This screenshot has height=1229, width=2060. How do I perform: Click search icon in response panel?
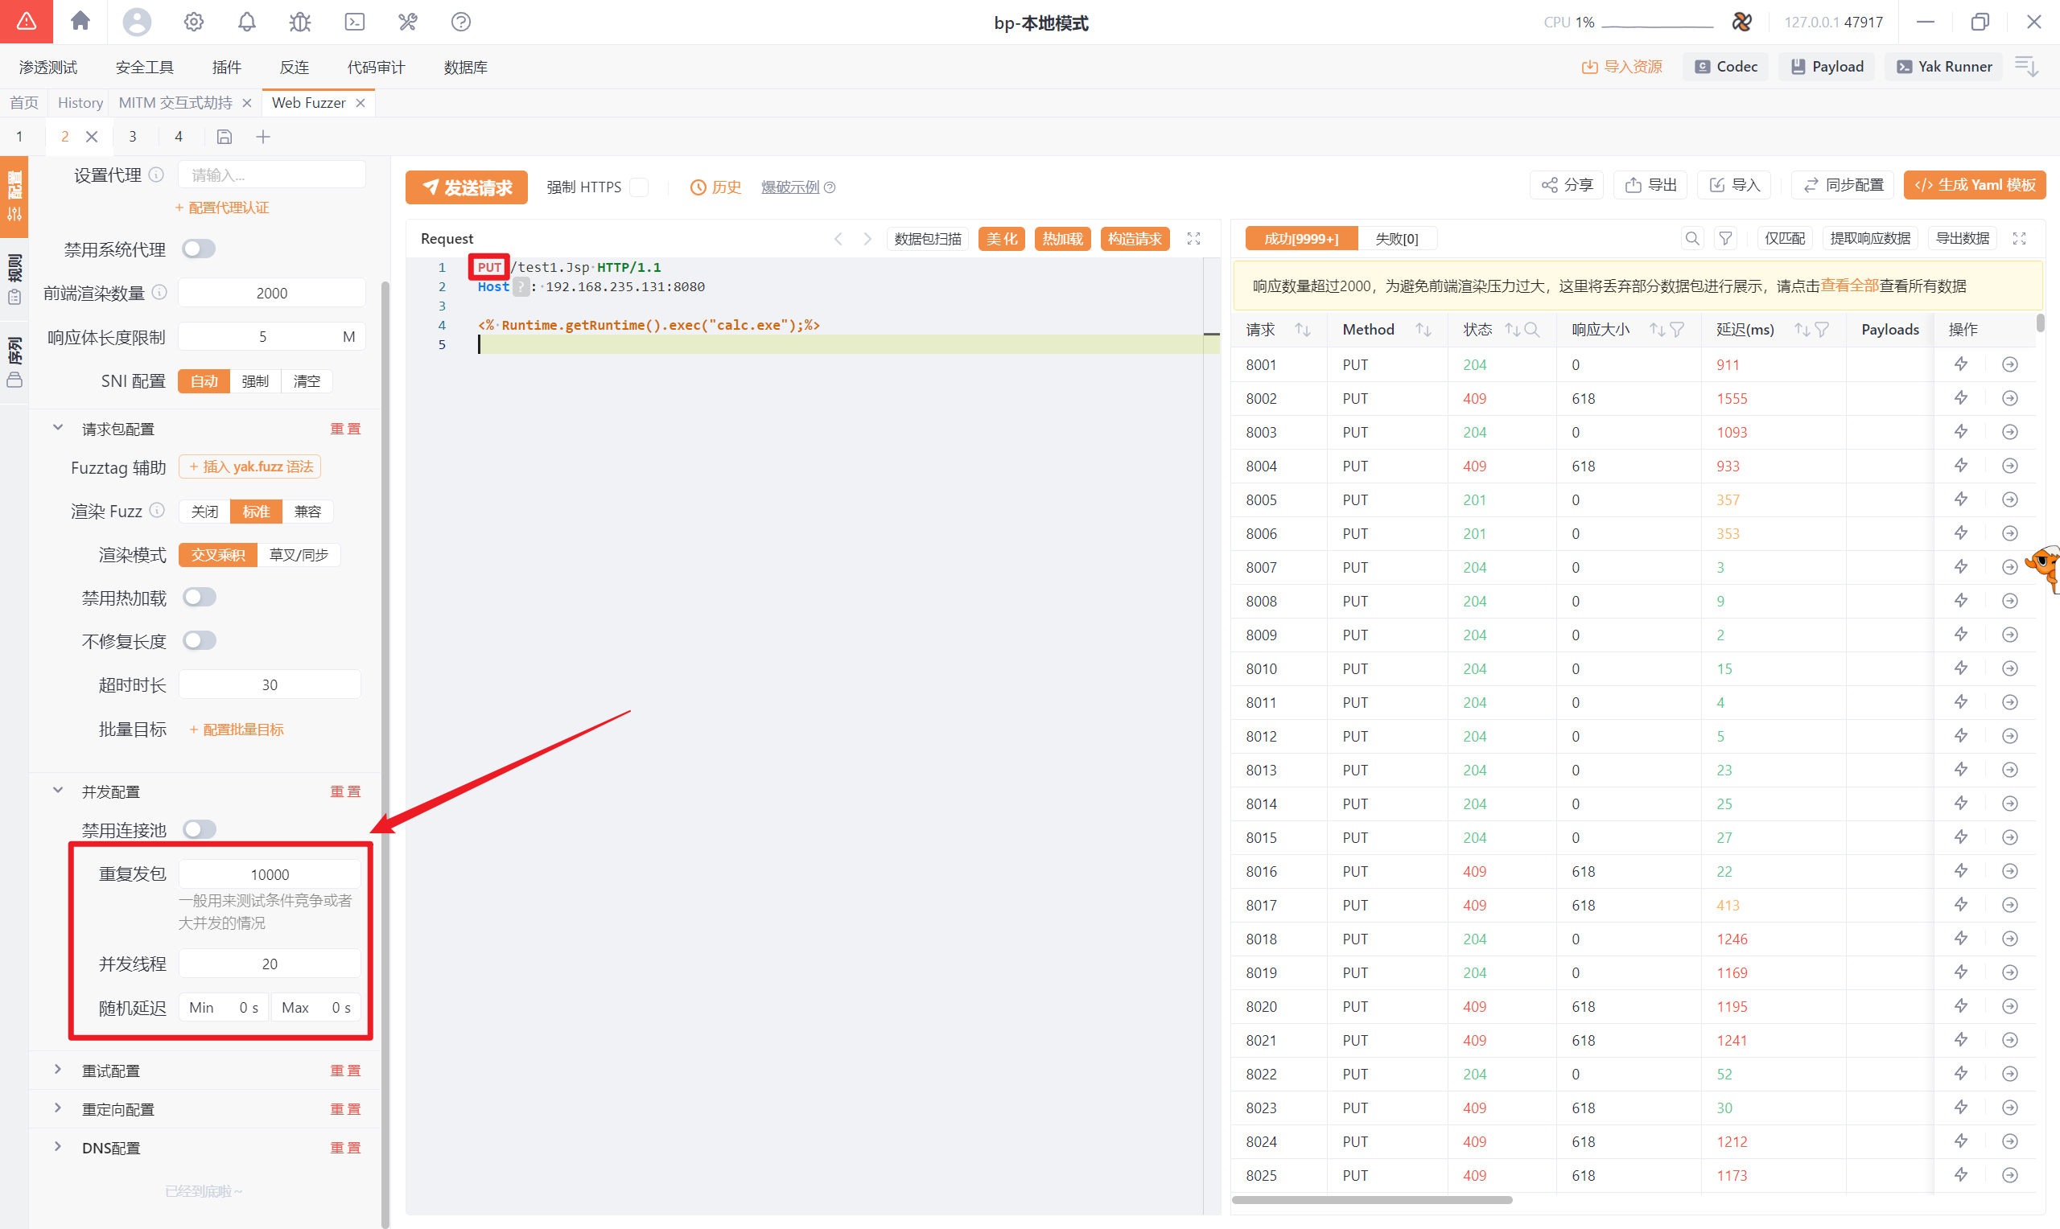pos(1691,239)
